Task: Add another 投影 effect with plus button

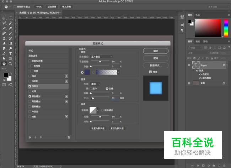Action: [x=66, y=117]
